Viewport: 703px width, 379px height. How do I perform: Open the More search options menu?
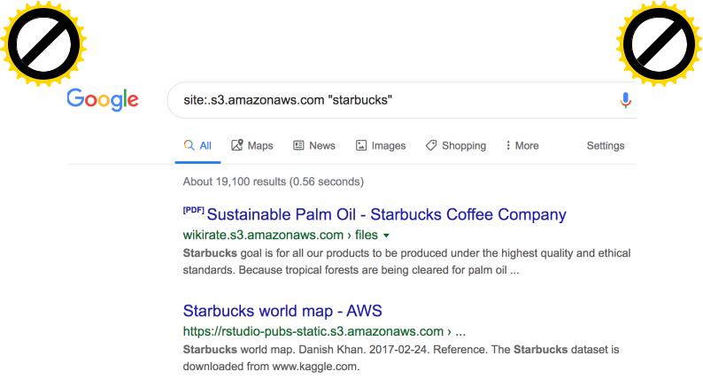(522, 145)
